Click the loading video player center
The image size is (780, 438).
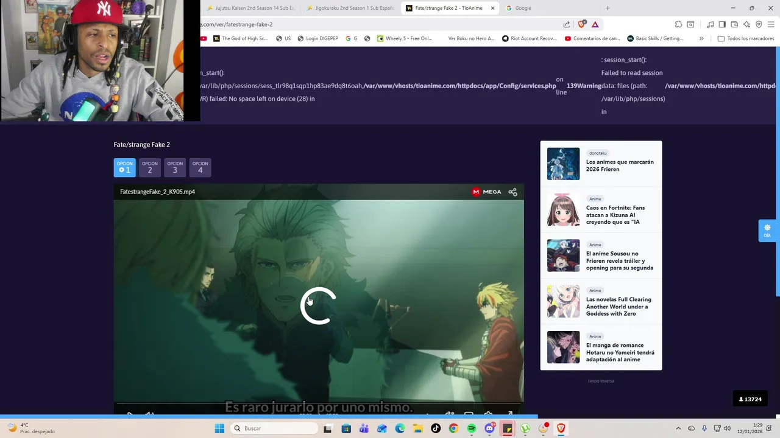click(318, 305)
